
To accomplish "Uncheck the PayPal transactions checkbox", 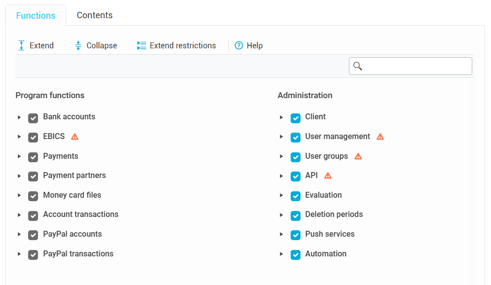I will click(33, 255).
